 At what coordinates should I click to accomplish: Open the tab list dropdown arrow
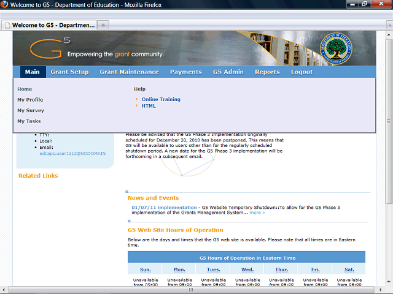click(x=389, y=25)
